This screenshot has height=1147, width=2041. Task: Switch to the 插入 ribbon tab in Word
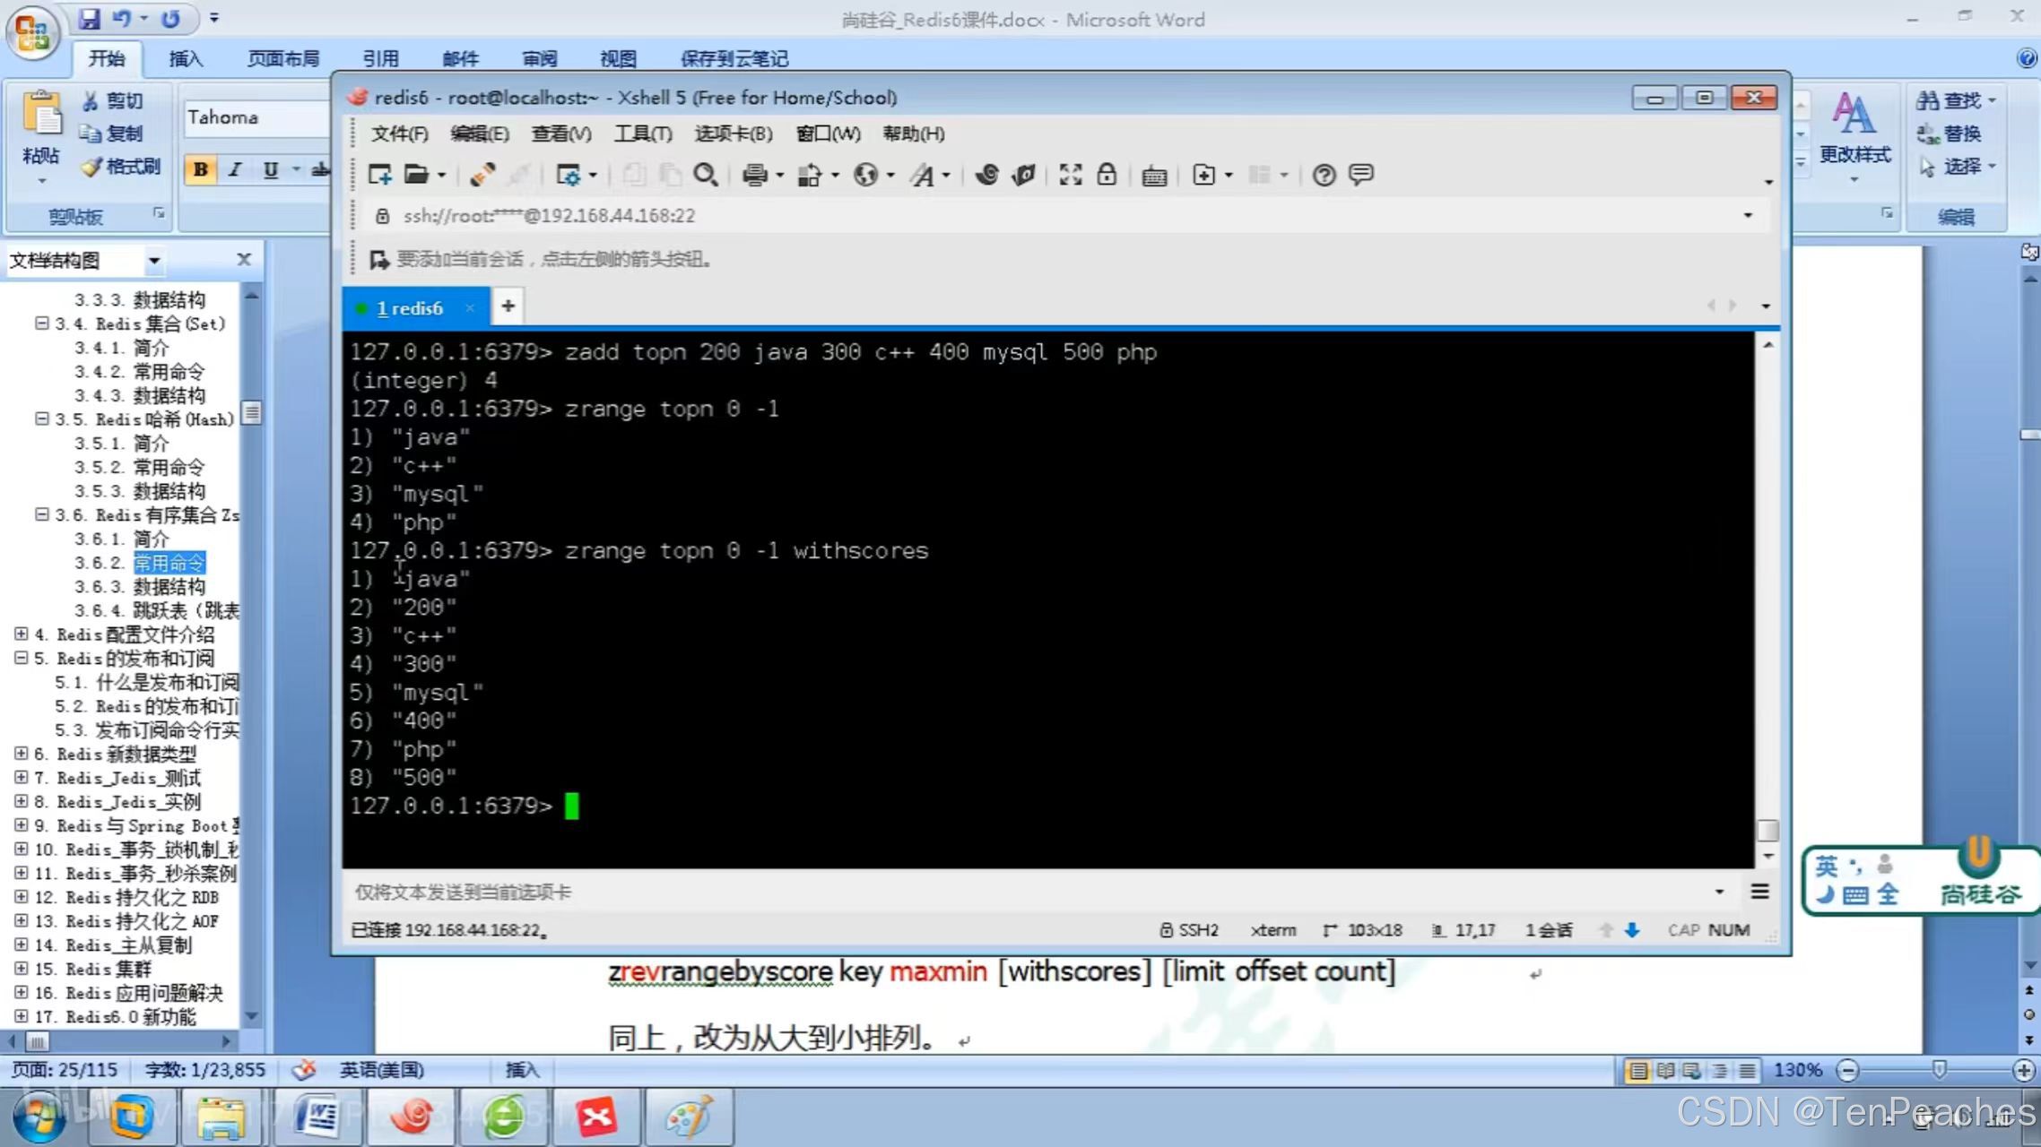(x=186, y=59)
